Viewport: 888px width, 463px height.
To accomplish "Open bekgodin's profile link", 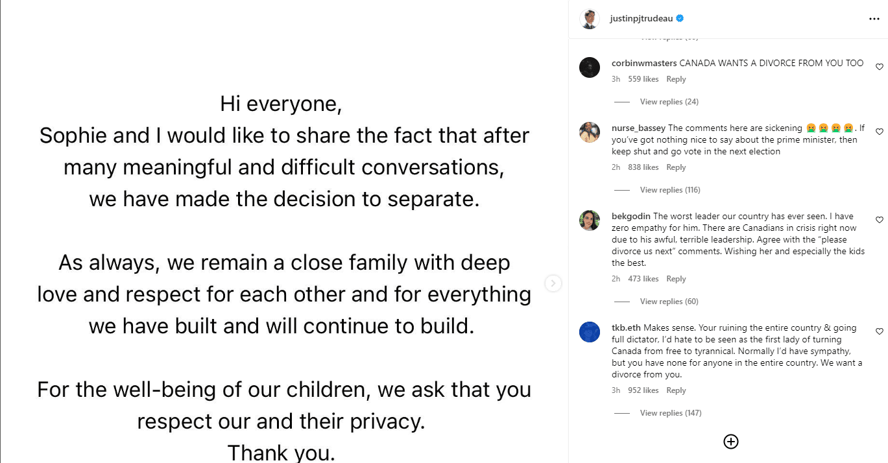I will pos(631,216).
